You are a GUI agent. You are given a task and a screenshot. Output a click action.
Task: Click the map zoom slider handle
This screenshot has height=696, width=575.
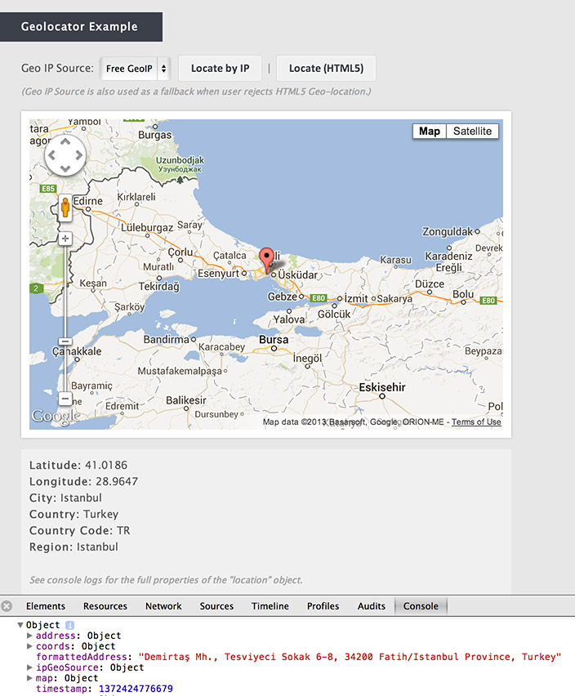coord(65,341)
